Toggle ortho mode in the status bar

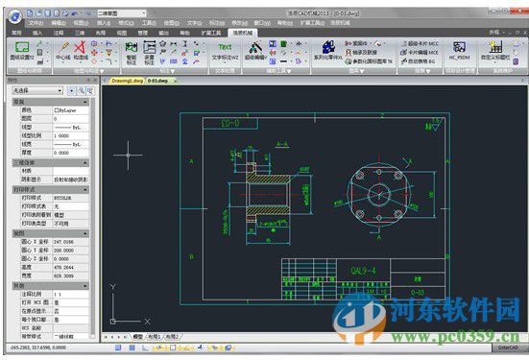[x=145, y=348]
